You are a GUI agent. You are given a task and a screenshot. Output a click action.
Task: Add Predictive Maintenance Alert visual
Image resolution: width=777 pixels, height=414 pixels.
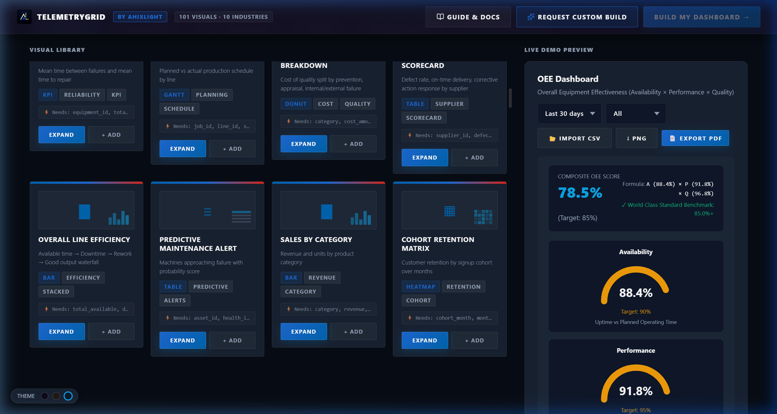point(232,340)
